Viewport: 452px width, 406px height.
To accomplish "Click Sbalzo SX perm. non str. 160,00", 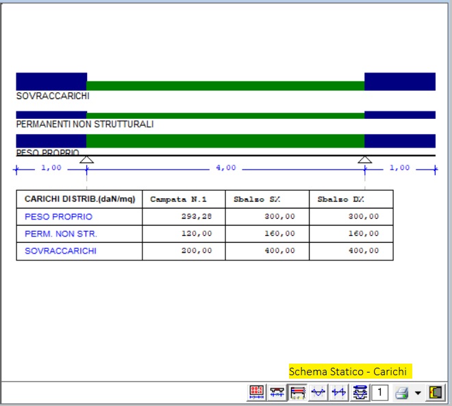I will pyautogui.click(x=279, y=233).
